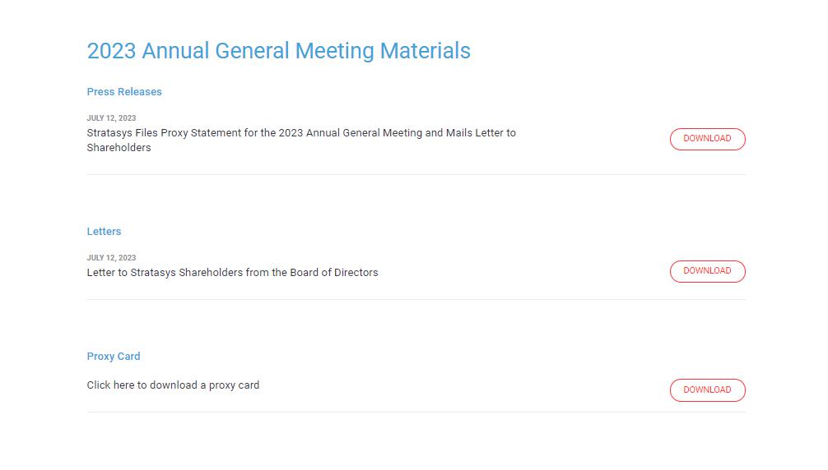Select the Press Releases section heading
Viewport: 828px width, 470px height.
124,92
